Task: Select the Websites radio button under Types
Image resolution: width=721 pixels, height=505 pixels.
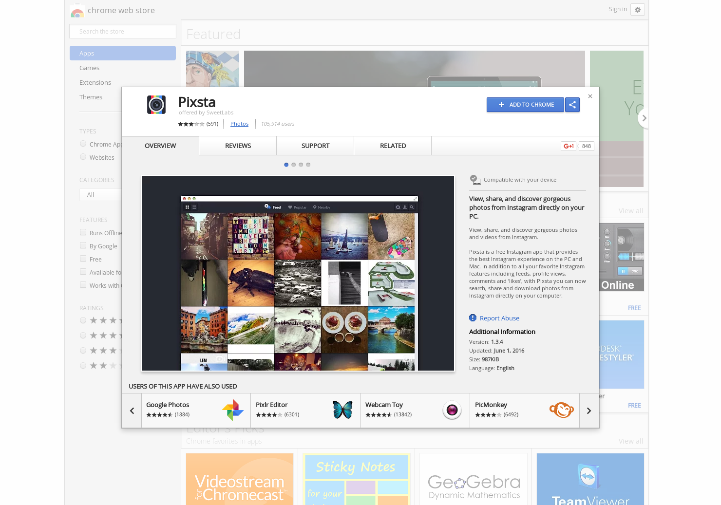Action: [83, 157]
